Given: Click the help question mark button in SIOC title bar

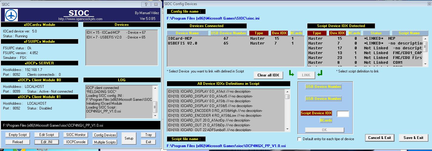Looking at the screenshot, I should tap(146, 4).
